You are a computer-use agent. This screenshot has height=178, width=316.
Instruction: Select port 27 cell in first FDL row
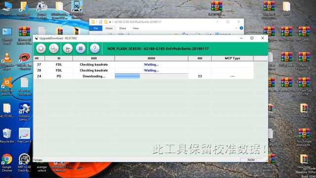[x=39, y=65]
